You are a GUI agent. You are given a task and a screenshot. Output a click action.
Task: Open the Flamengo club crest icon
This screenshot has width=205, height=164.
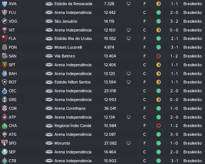(5, 38)
